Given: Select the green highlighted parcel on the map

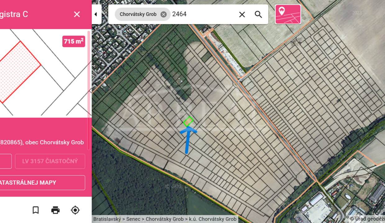Looking at the screenshot, I should point(188,121).
